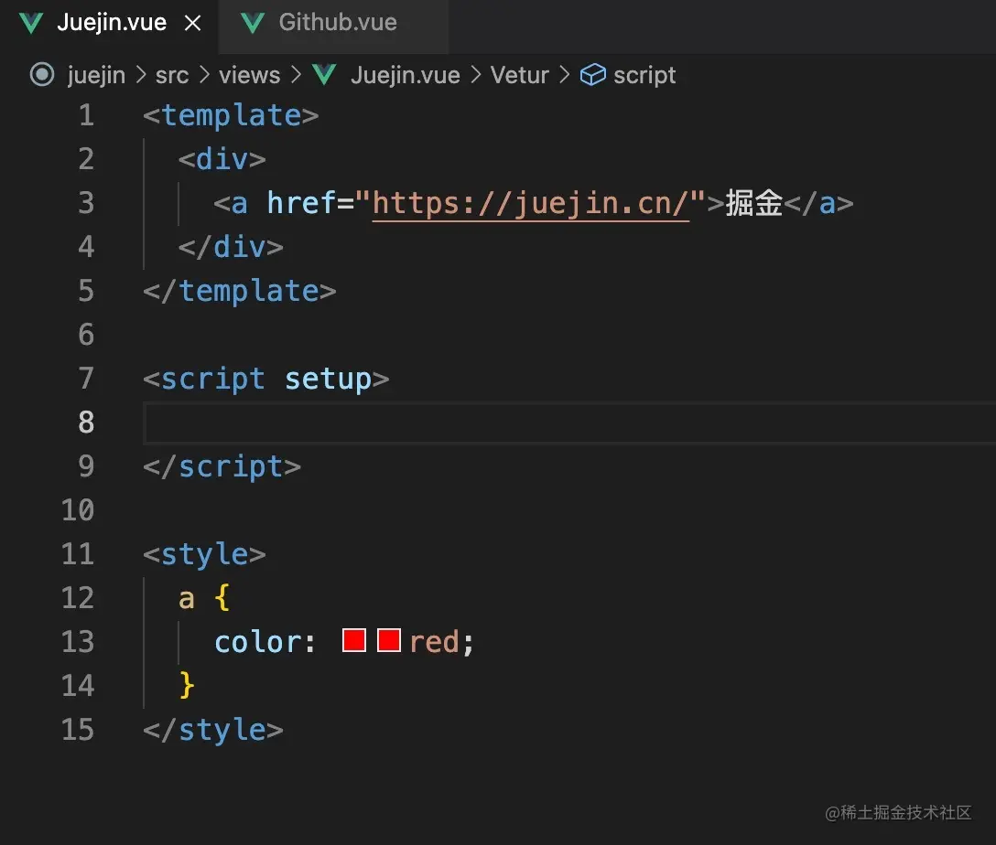Click the Vue icon on the Juejin.vue tab
Image resolution: width=996 pixels, height=845 pixels.
coord(31,24)
